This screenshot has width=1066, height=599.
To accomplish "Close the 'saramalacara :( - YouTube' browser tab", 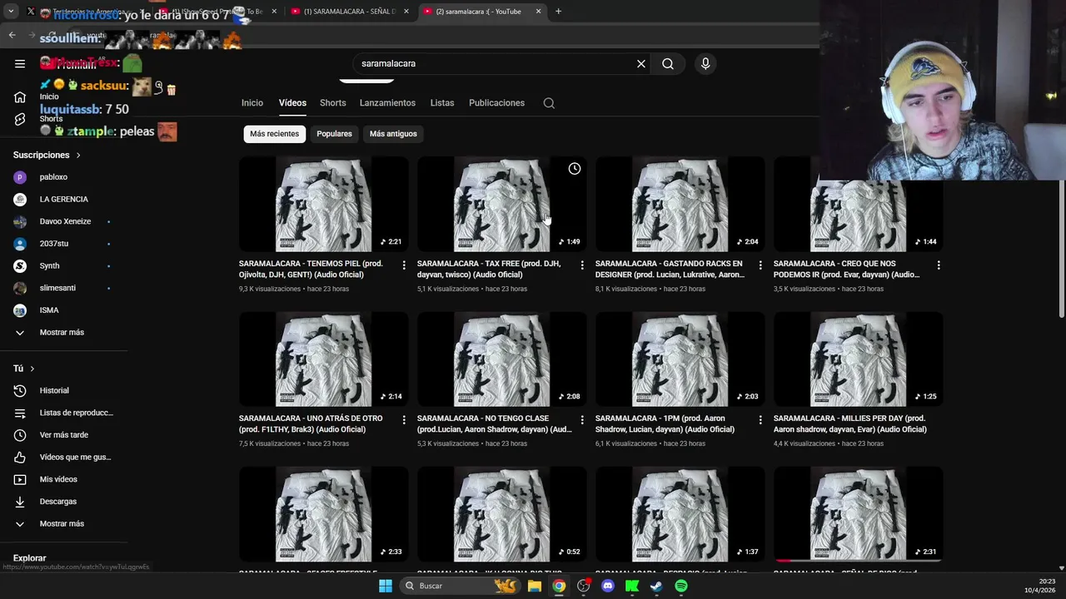I will [538, 12].
